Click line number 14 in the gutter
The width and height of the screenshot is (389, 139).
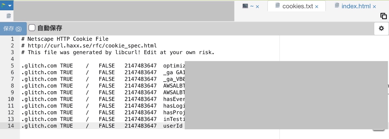tap(11, 126)
